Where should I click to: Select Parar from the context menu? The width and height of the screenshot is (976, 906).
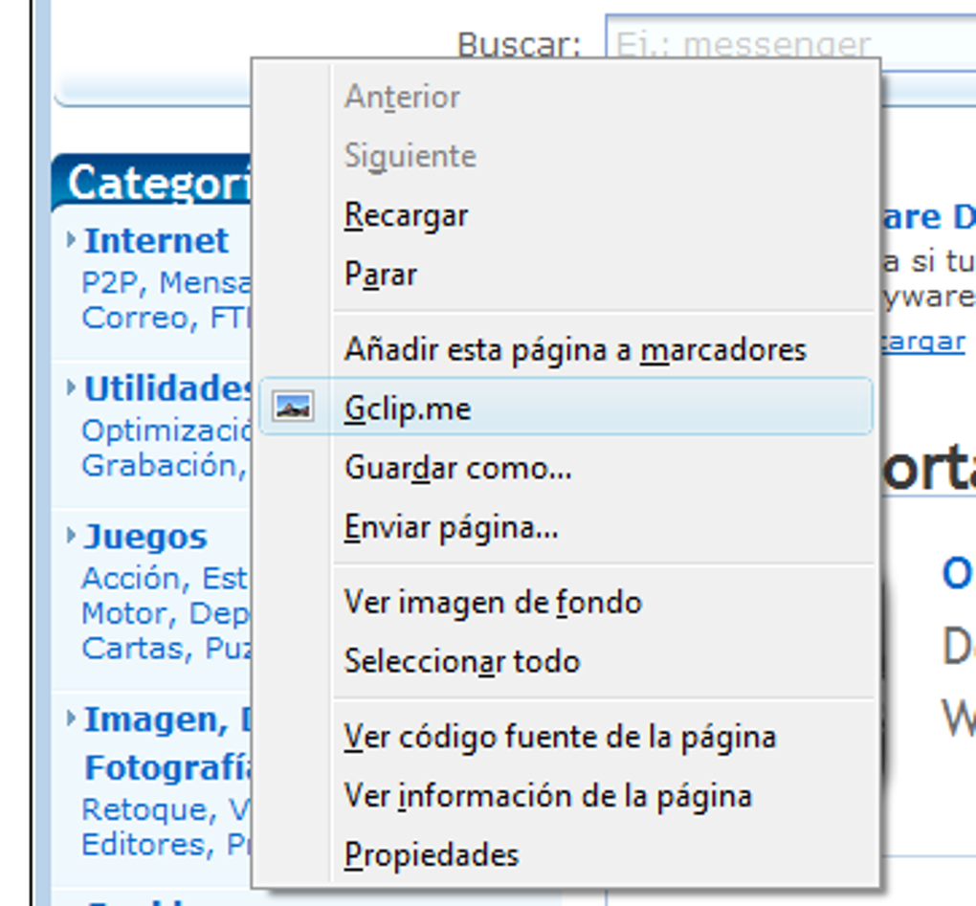coord(379,275)
